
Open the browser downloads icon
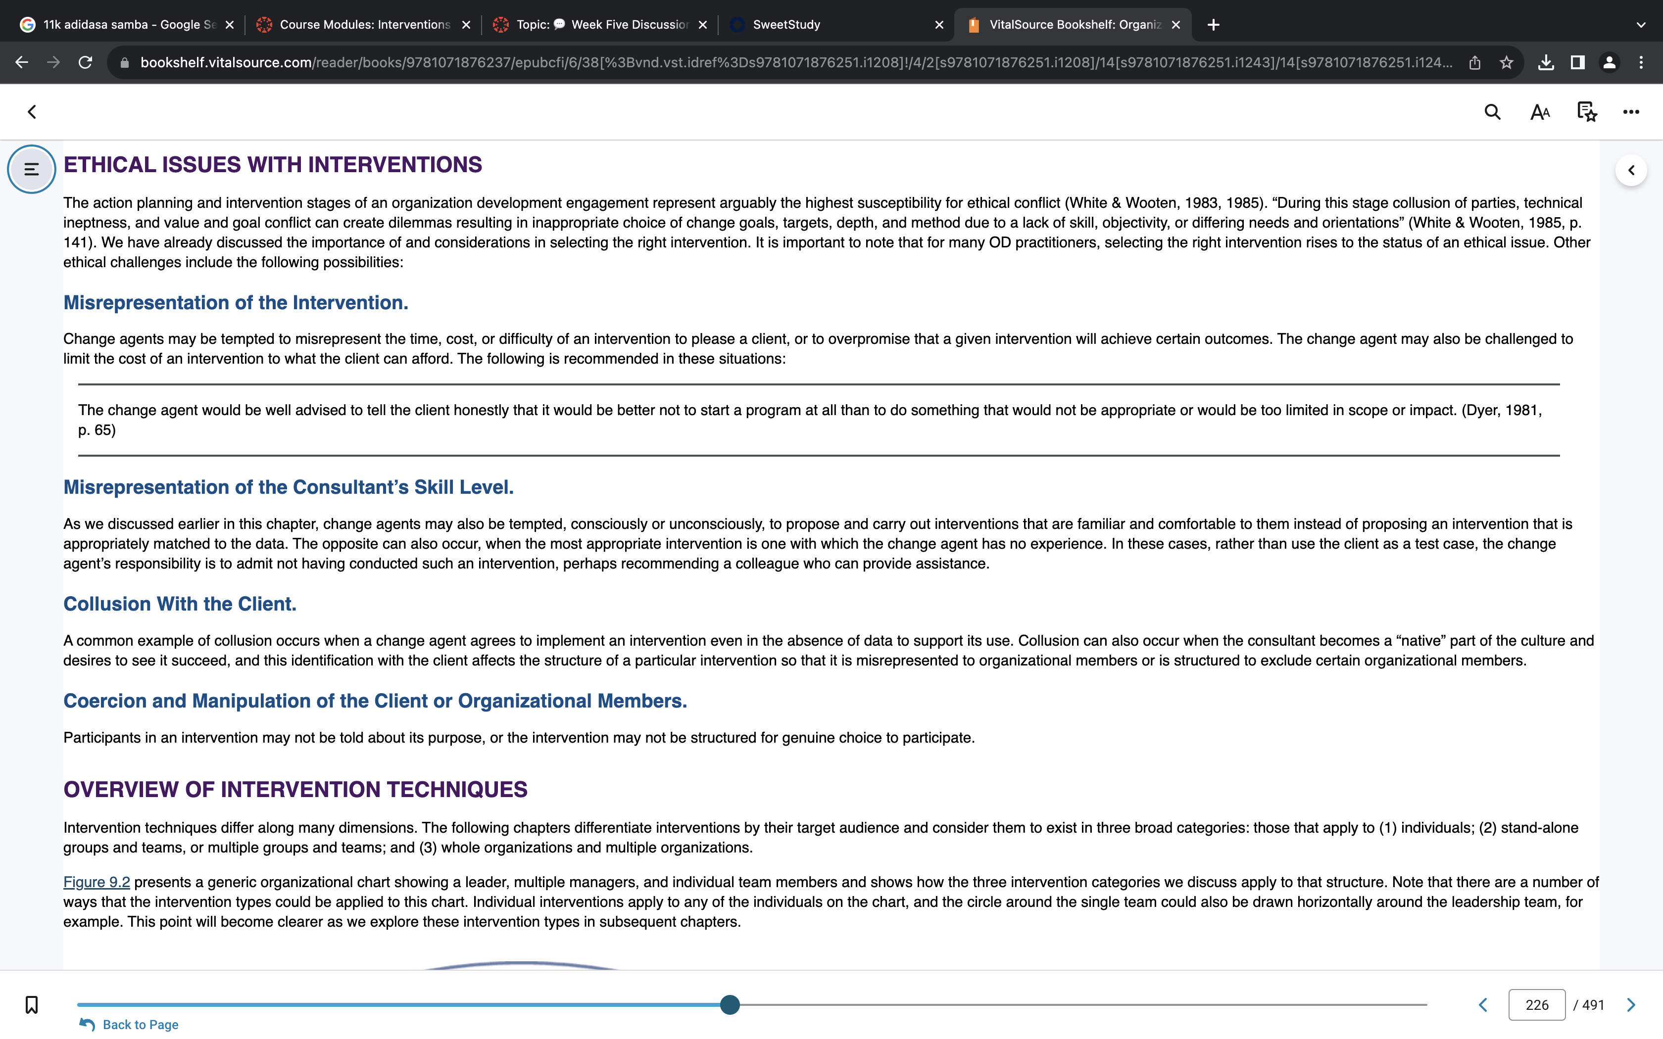pyautogui.click(x=1546, y=62)
